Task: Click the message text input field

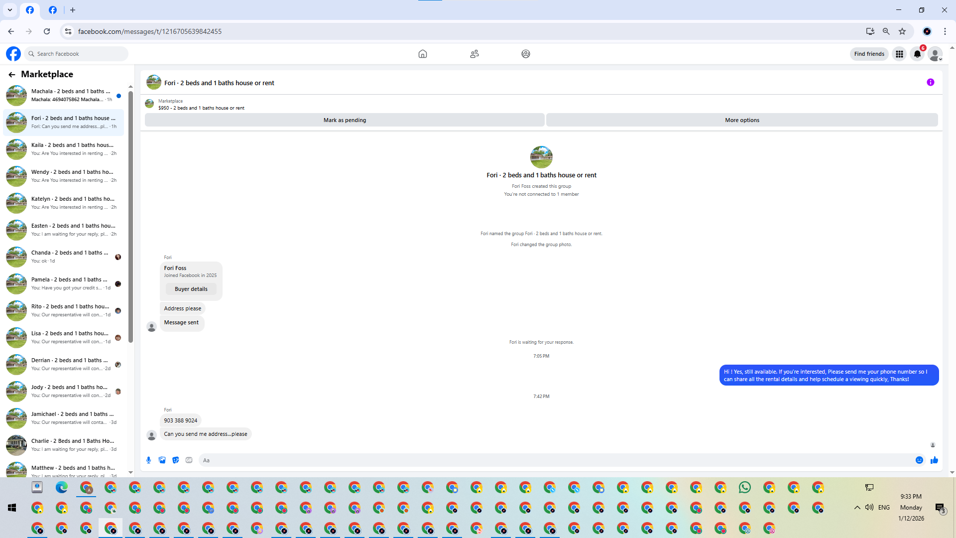Action: 548,460
